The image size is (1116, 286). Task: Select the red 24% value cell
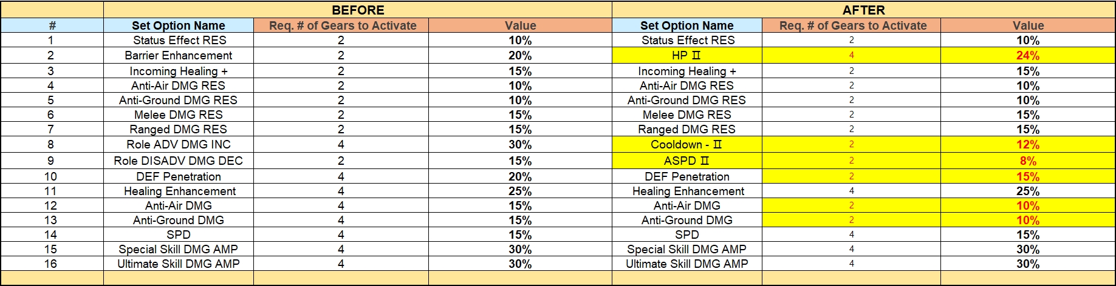pyautogui.click(x=1028, y=55)
